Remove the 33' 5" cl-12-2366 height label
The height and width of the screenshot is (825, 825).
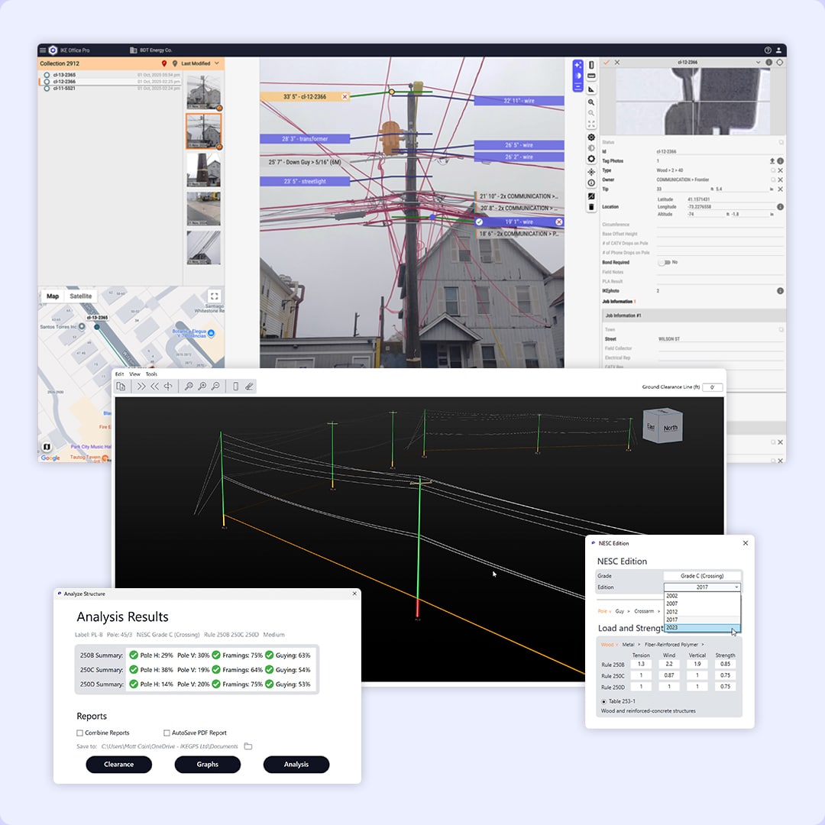click(x=345, y=97)
